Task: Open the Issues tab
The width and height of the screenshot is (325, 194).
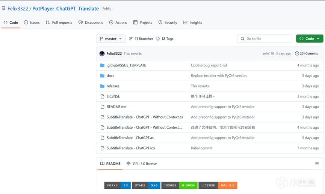Action: tap(32, 23)
